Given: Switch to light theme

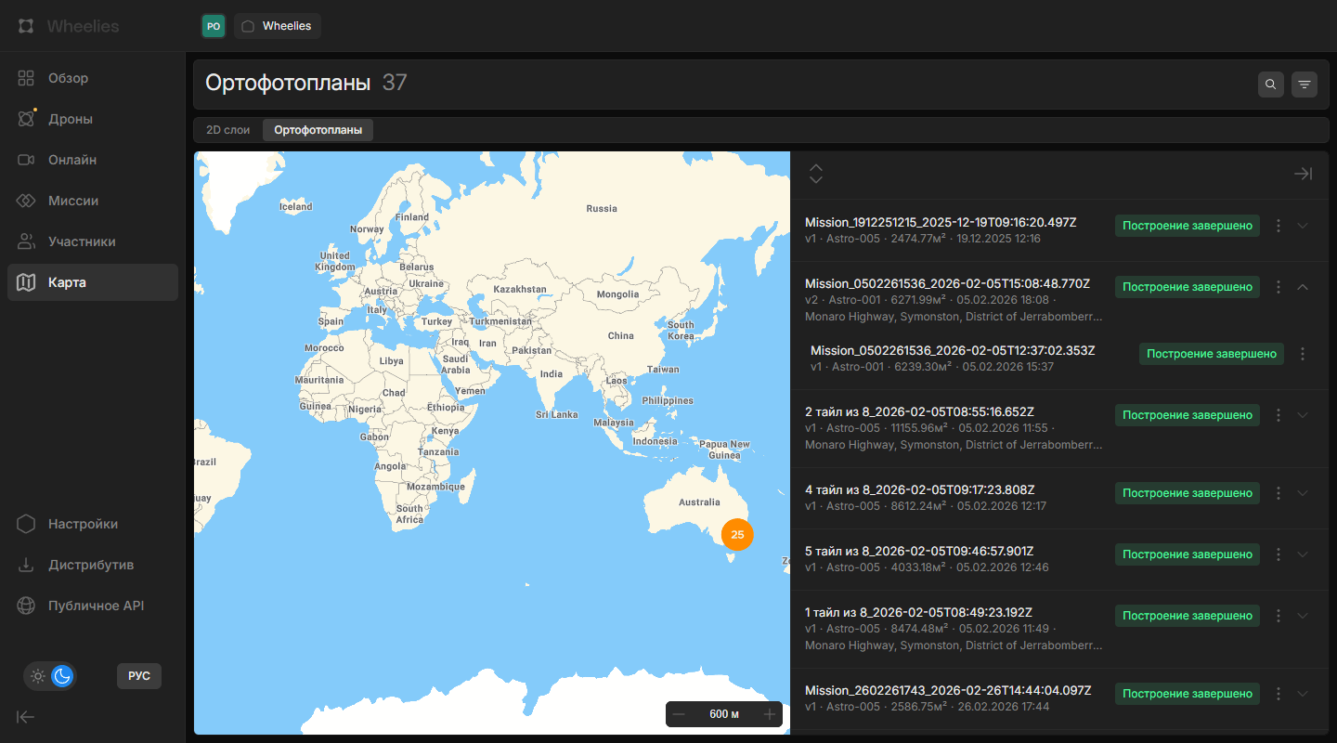Looking at the screenshot, I should [38, 676].
